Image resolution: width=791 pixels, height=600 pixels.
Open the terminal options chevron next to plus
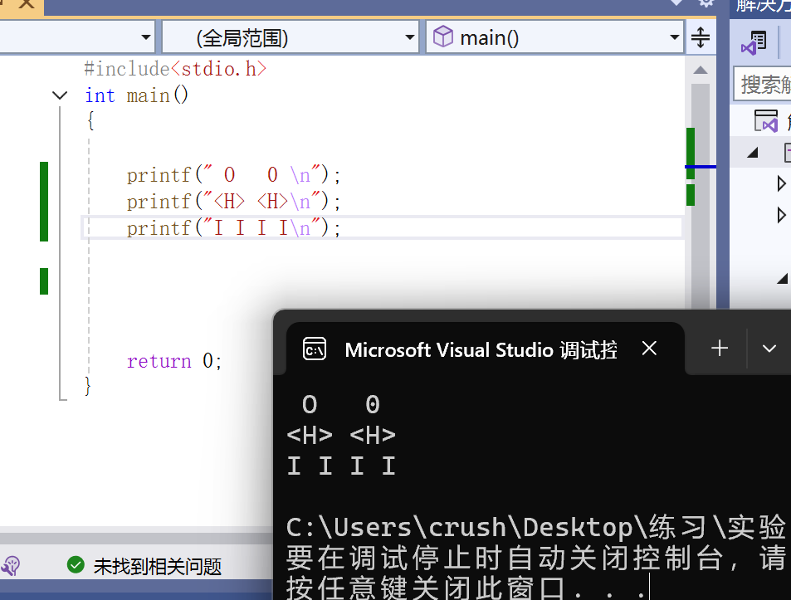click(x=768, y=349)
